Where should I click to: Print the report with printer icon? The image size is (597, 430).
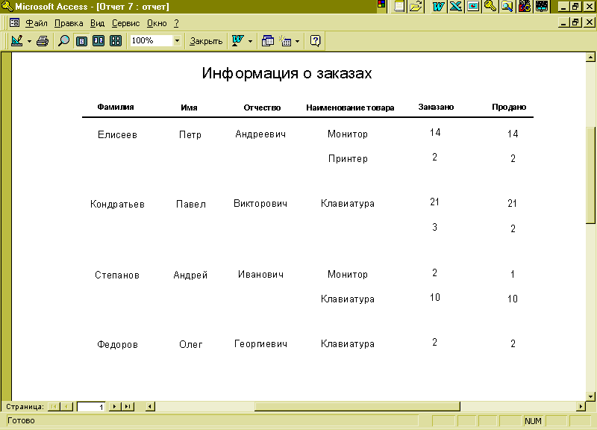[43, 41]
